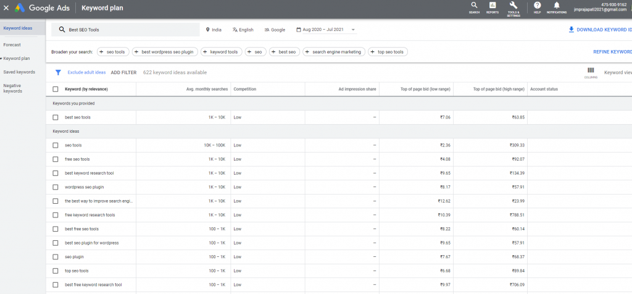Click the magnifier icon in keyword search box
The width and height of the screenshot is (632, 294).
tap(62, 30)
